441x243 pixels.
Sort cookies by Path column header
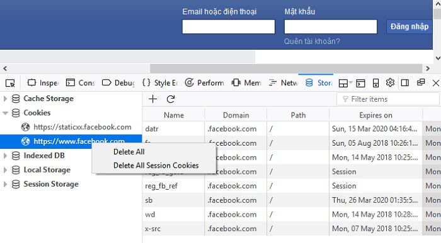pos(298,115)
